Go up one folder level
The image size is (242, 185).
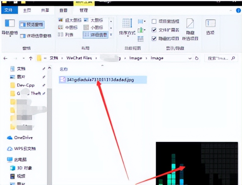coord(31,58)
